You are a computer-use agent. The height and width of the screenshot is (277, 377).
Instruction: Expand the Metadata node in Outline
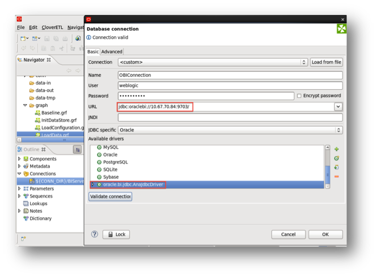click(x=20, y=166)
